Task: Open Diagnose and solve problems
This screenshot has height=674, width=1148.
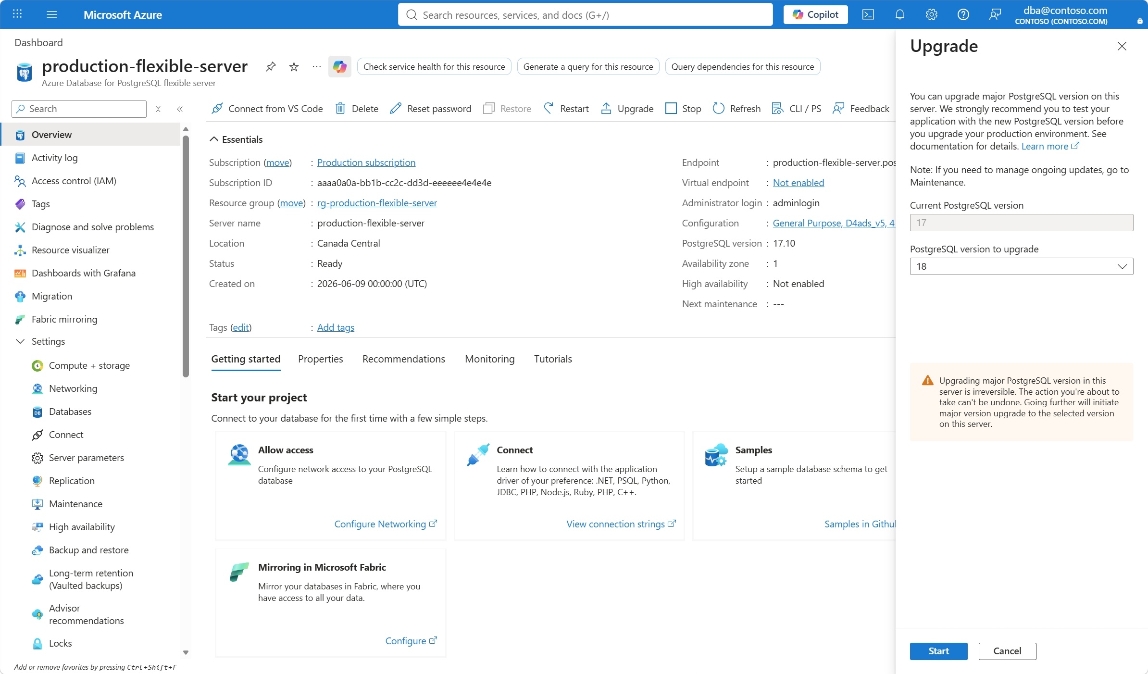Action: 91,227
